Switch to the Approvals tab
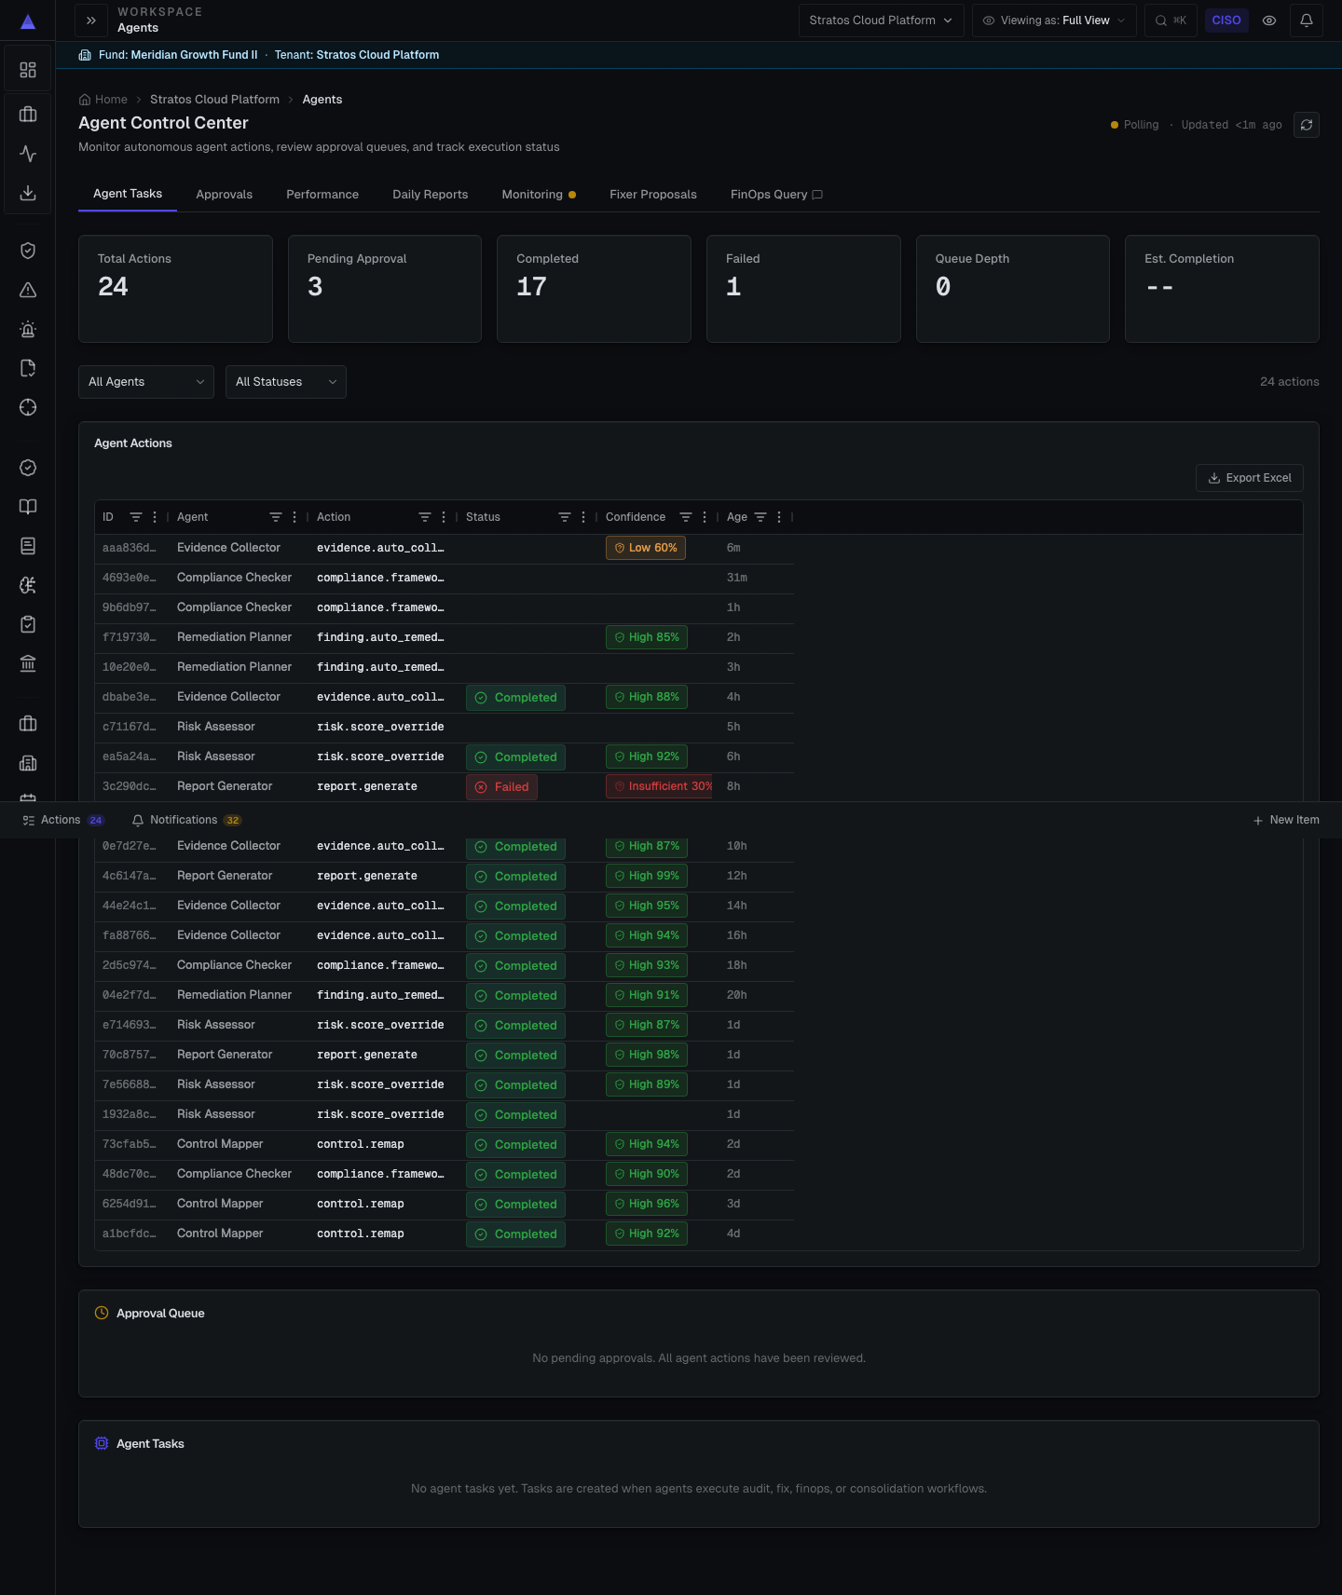1342x1595 pixels. click(224, 195)
